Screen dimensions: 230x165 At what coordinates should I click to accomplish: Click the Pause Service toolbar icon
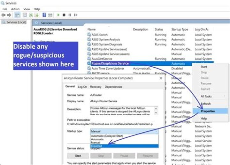pos(70,15)
